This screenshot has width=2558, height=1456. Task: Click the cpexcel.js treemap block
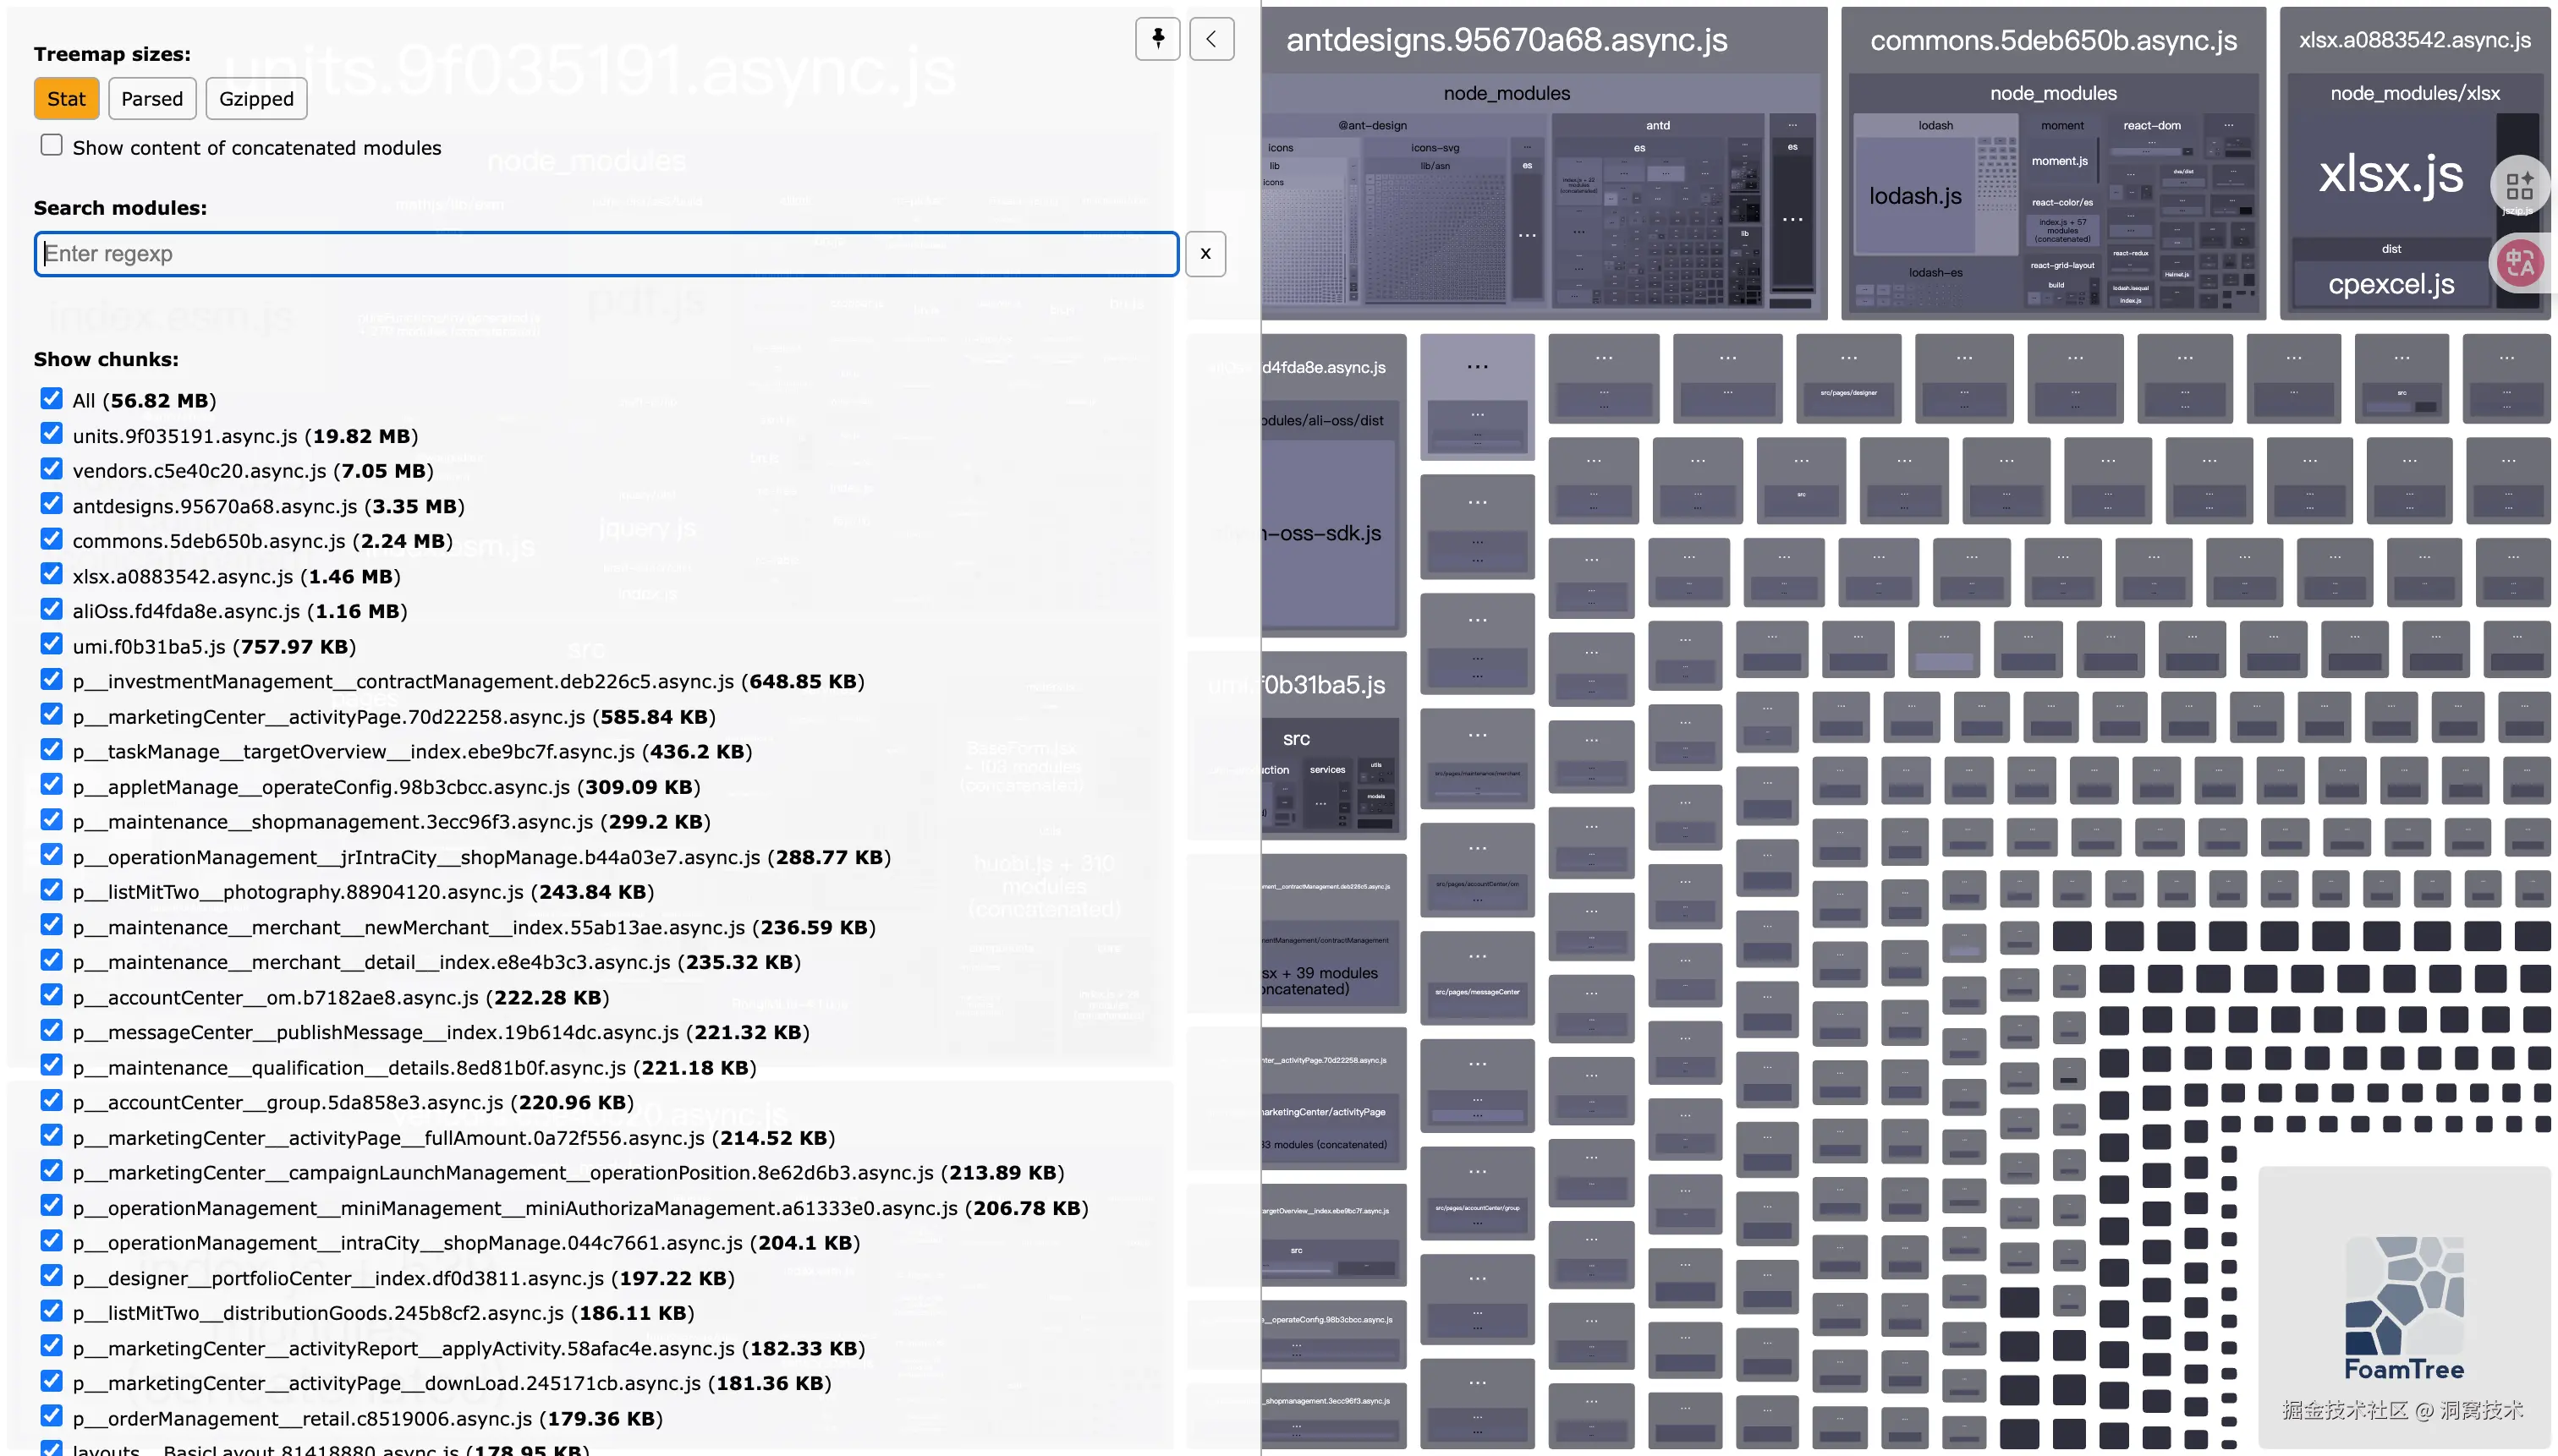click(2390, 284)
